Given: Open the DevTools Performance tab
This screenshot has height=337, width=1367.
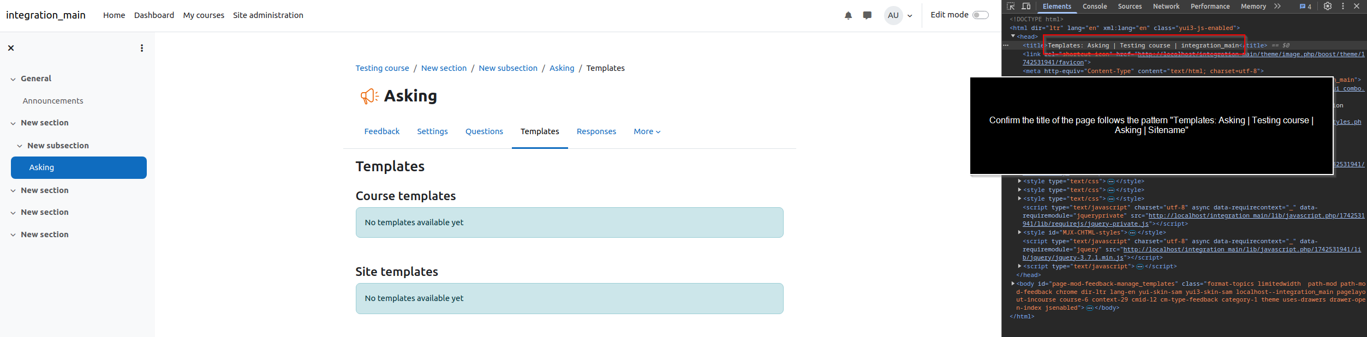Looking at the screenshot, I should click(1210, 7).
